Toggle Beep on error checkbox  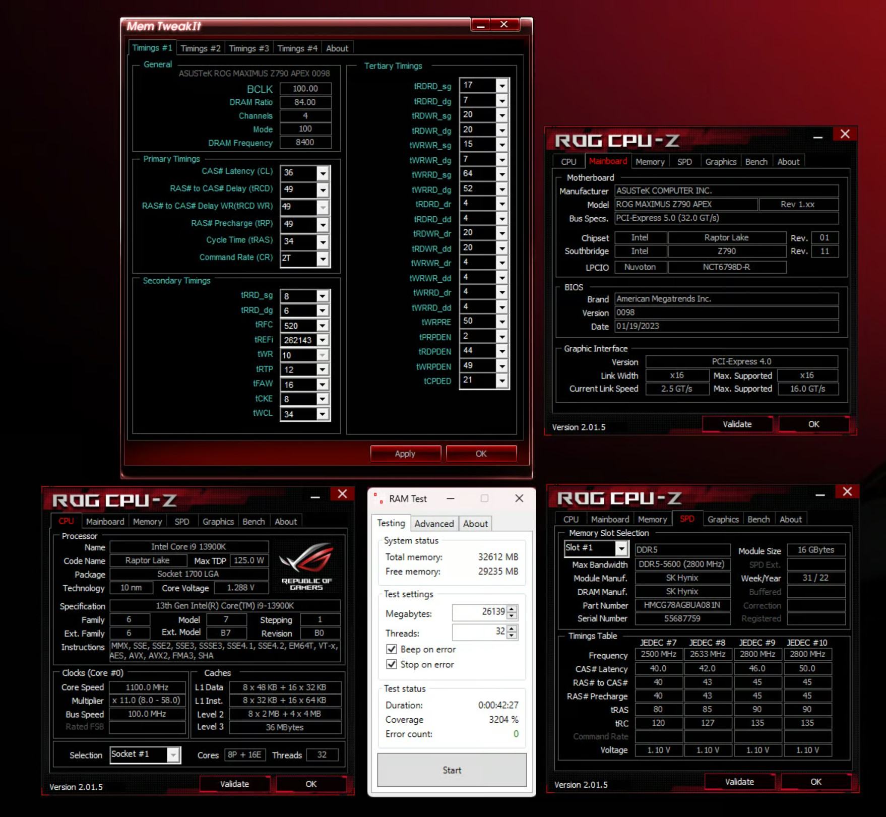click(x=391, y=649)
